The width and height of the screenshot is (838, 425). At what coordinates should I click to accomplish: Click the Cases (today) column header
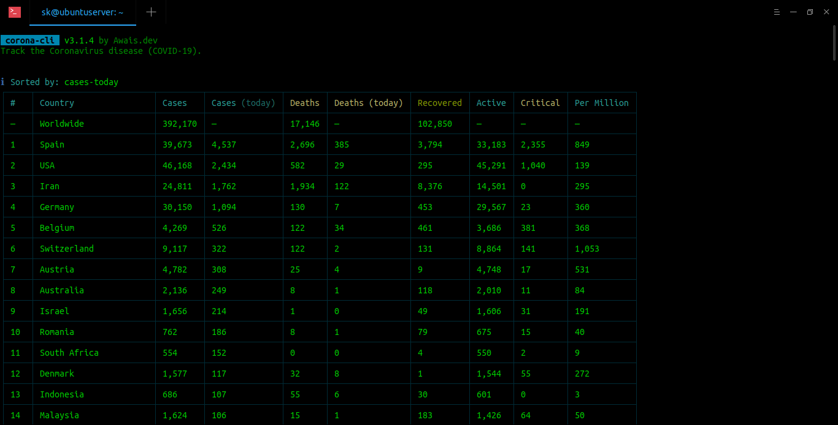pos(243,103)
